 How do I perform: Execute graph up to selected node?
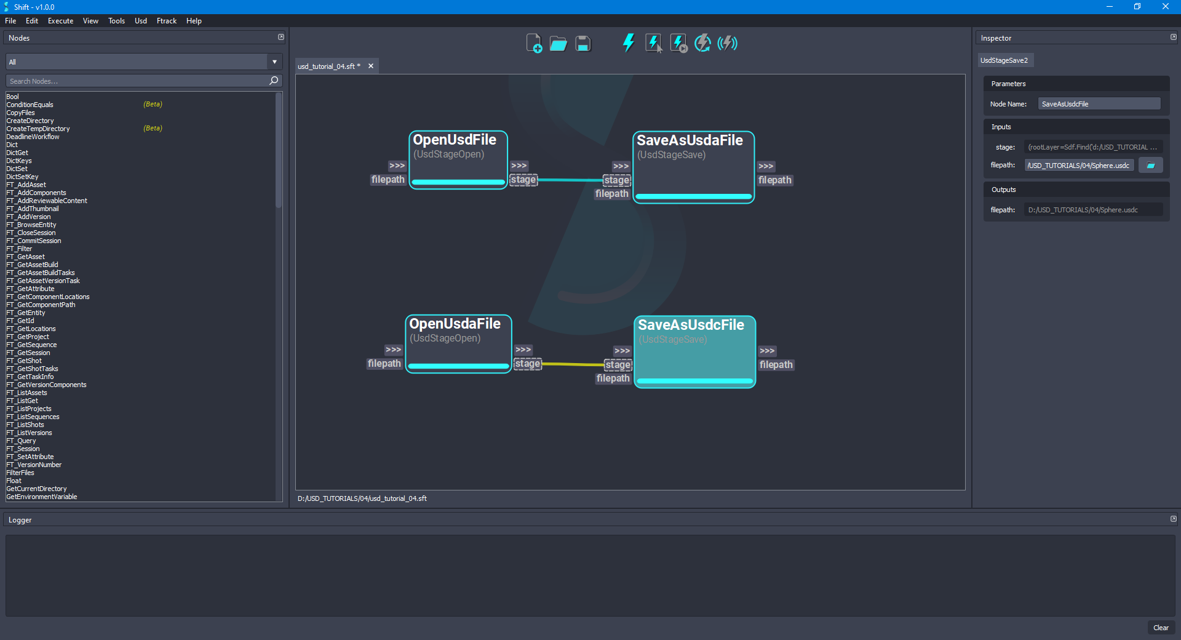pos(677,43)
